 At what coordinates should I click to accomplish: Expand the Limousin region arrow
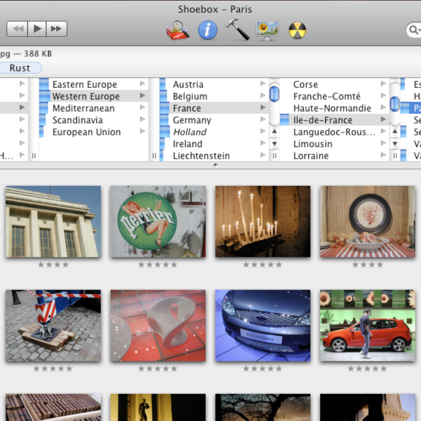[x=383, y=144]
